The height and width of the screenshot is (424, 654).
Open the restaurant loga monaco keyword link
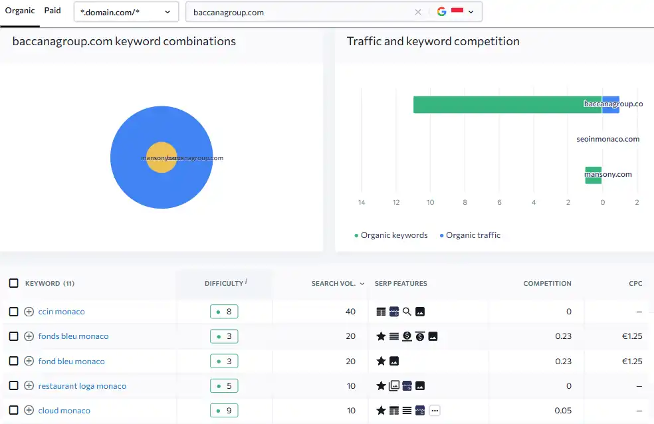(82, 385)
